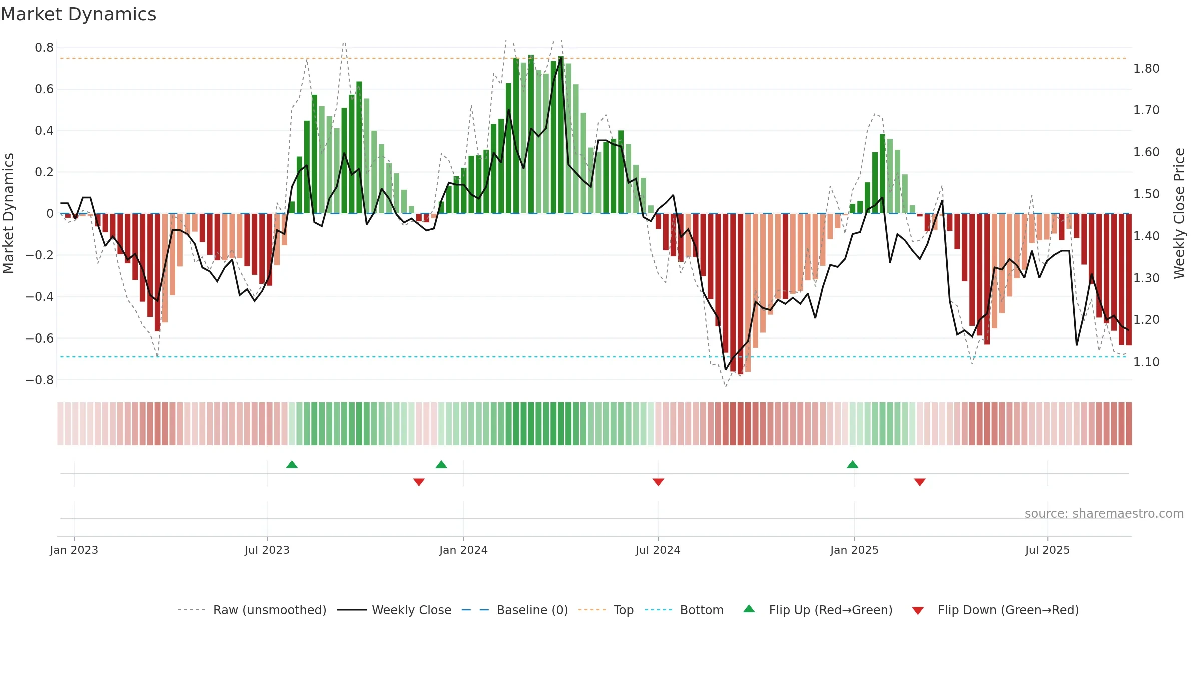
Task: Click the Market Dynamics chart title
Action: point(78,14)
